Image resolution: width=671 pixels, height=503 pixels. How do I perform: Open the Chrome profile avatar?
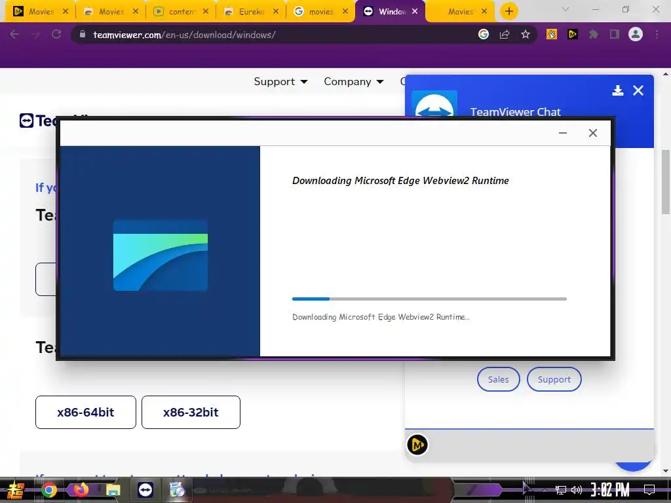click(x=636, y=35)
